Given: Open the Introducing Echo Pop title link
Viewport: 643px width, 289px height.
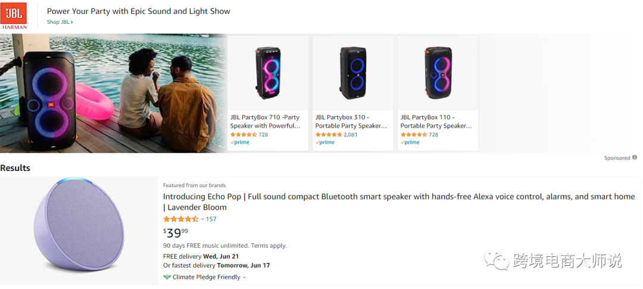Looking at the screenshot, I should click(x=399, y=202).
